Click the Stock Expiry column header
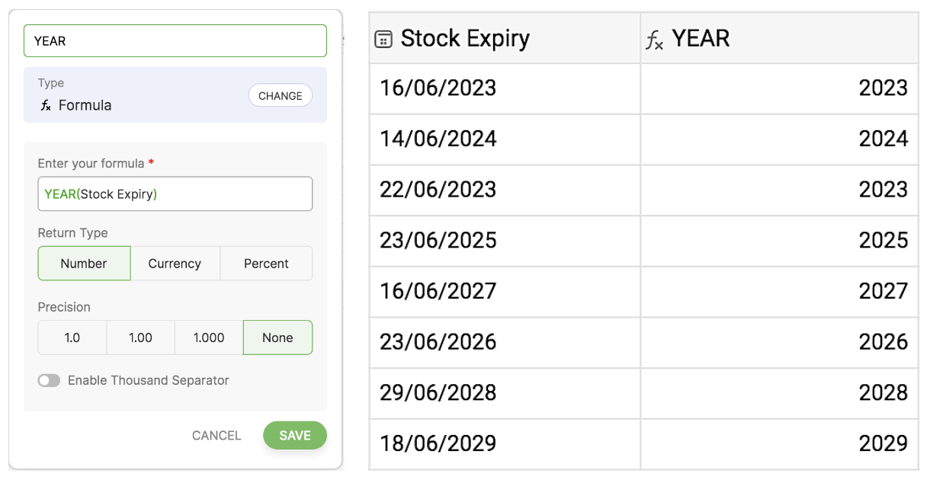Viewport: 930px width, 480px height. click(465, 39)
